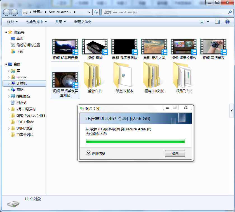
Task: Open the 组织 menu
Action: click(12, 22)
